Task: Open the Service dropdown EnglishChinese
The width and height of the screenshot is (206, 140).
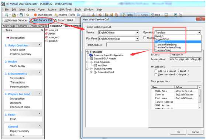Action: pyautogui.click(x=137, y=33)
